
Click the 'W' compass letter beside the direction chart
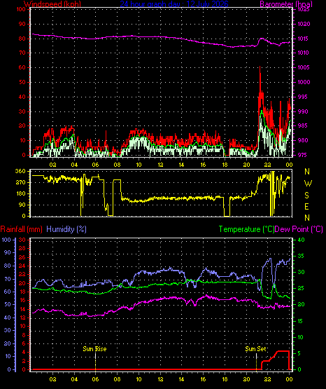(x=308, y=184)
